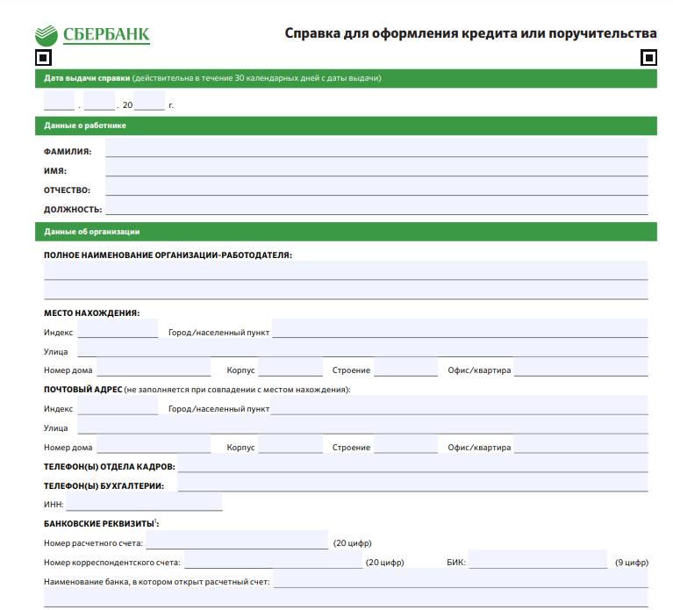Click the ИНН input field
This screenshot has width=673, height=610.
pos(144,501)
